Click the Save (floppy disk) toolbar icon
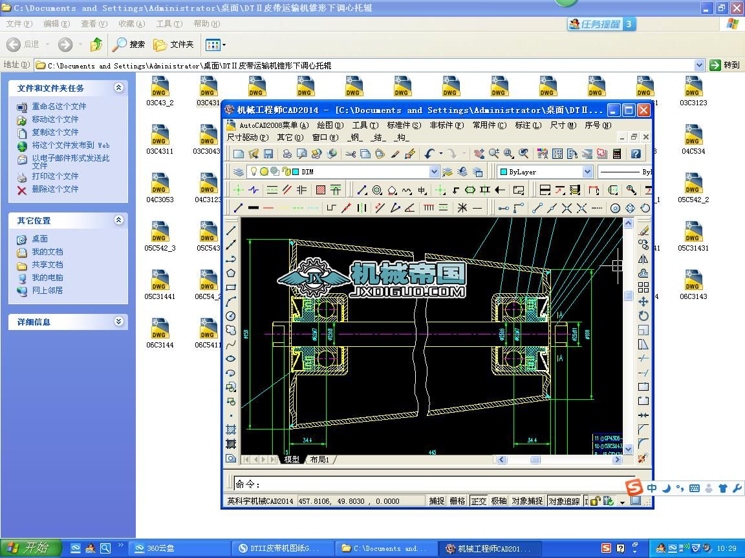This screenshot has height=558, width=745. pyautogui.click(x=268, y=154)
